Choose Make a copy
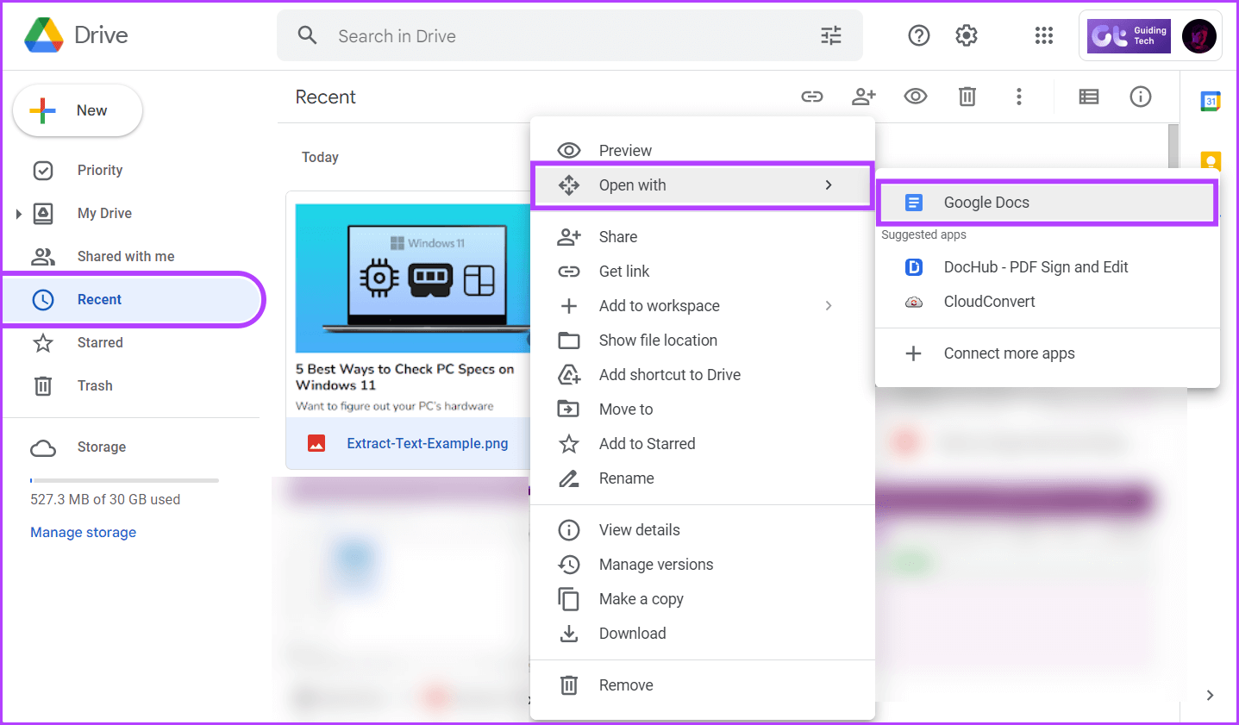1239x725 pixels. point(703,598)
